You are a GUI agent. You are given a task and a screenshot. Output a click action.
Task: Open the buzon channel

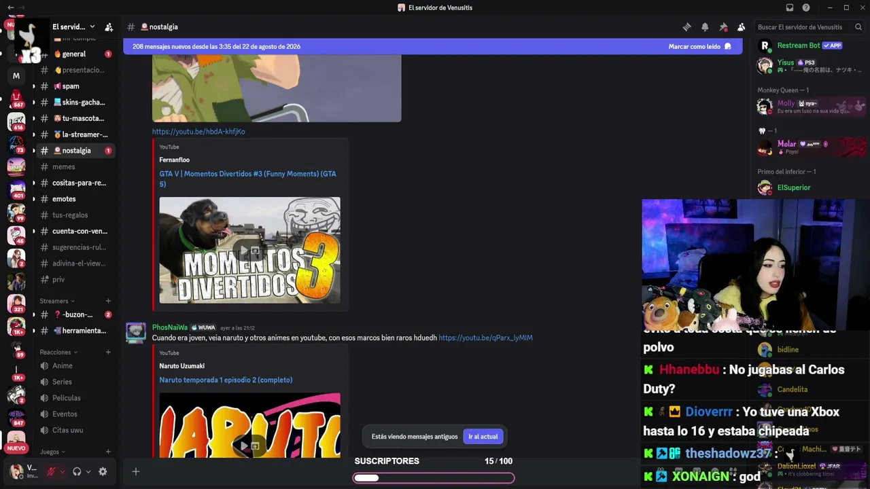[75, 314]
